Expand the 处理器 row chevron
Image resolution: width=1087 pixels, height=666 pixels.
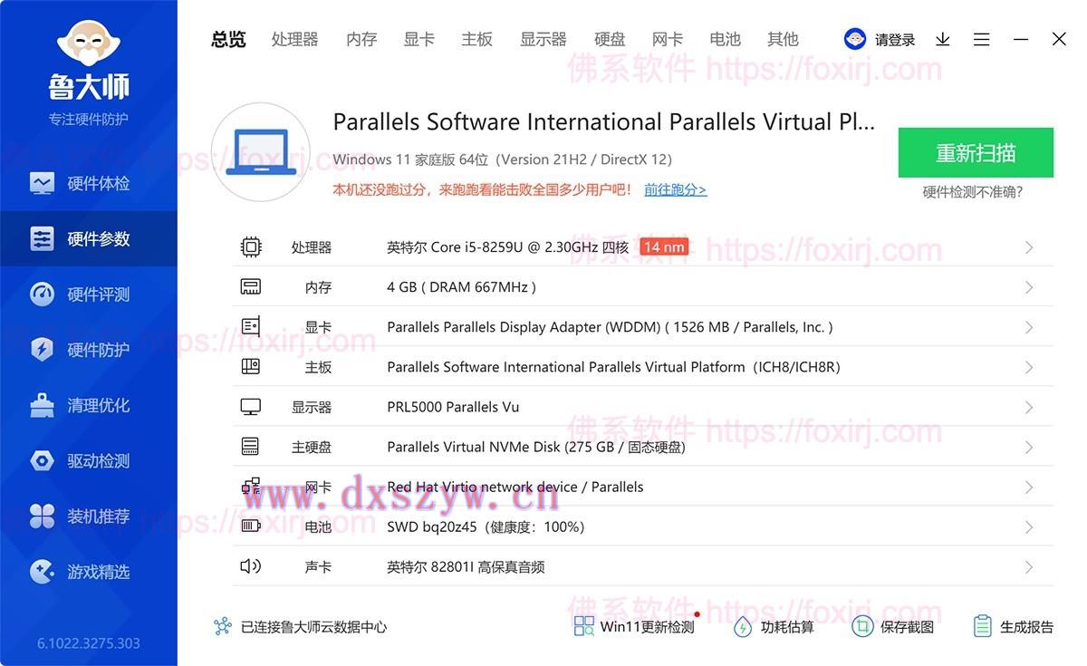(1029, 247)
